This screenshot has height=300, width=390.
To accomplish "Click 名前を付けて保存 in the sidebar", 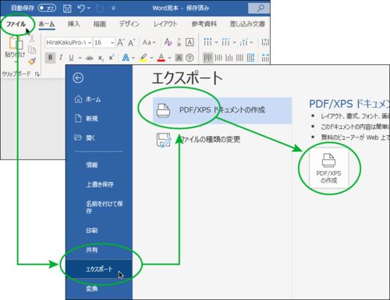I will click(x=99, y=207).
